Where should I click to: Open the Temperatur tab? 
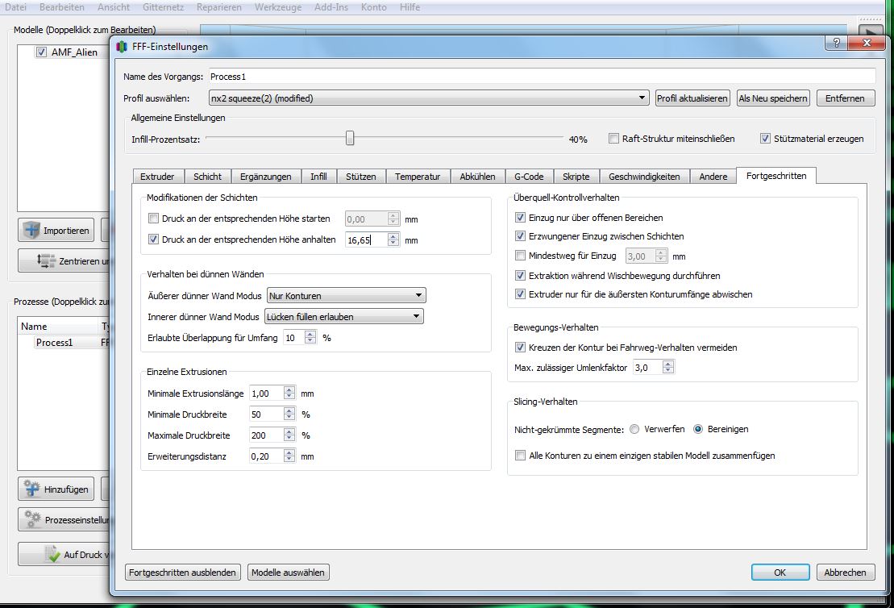point(418,177)
